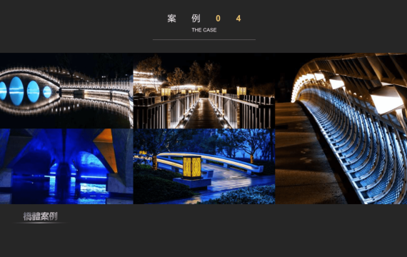Click the gold digit 4 in heading

(x=238, y=19)
